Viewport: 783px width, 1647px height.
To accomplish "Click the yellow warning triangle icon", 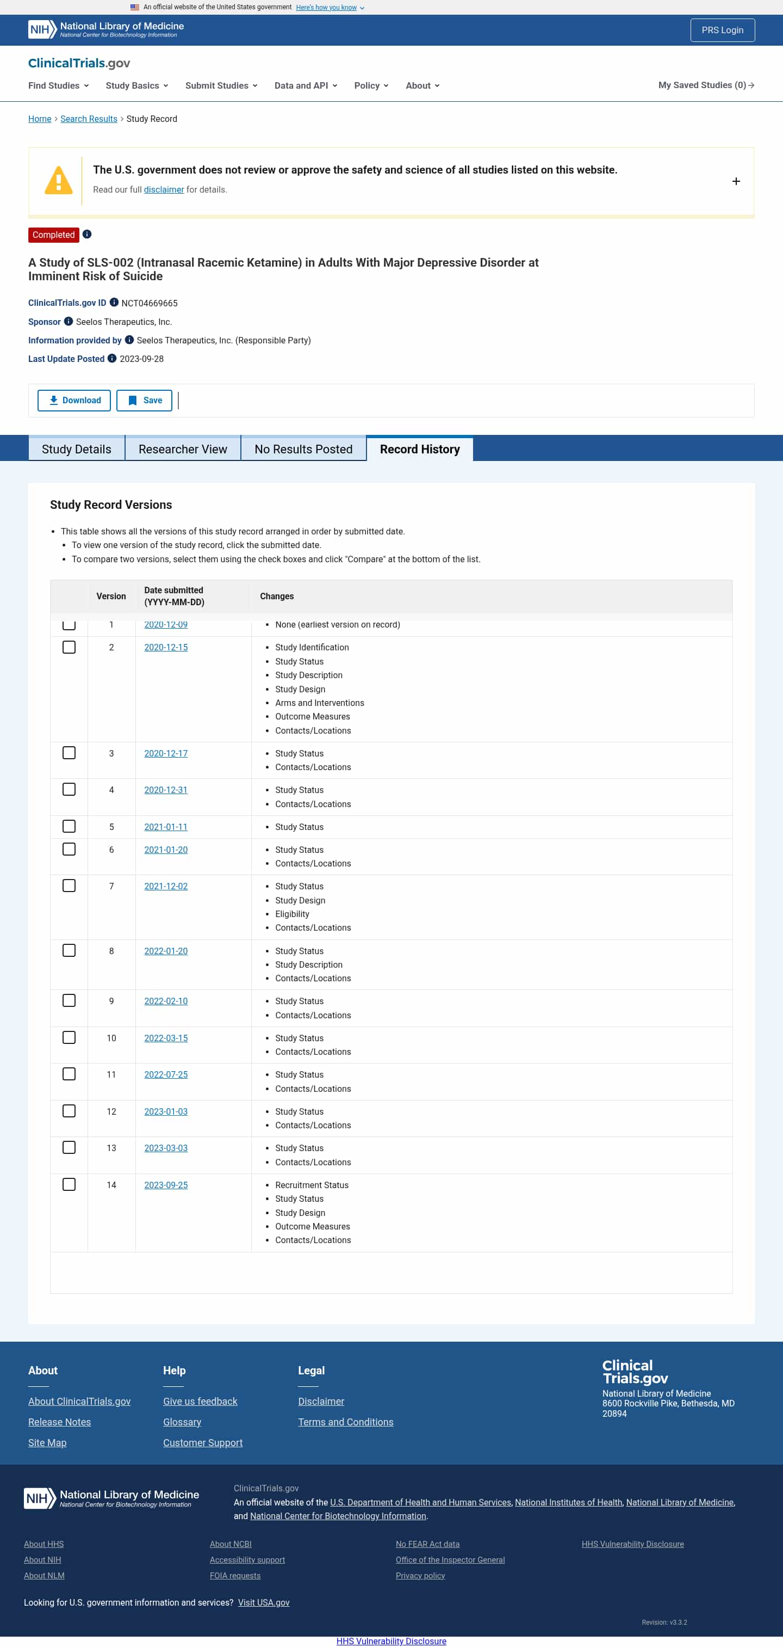I will pyautogui.click(x=58, y=181).
